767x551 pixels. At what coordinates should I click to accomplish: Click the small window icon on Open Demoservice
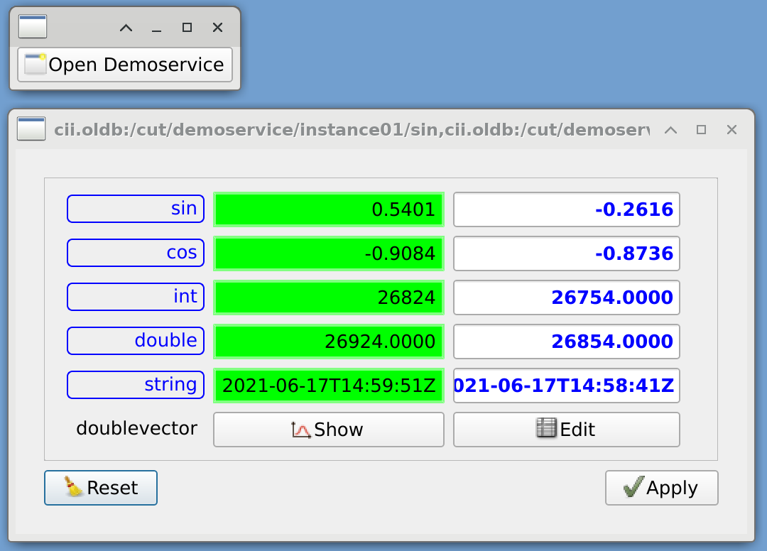[35, 64]
